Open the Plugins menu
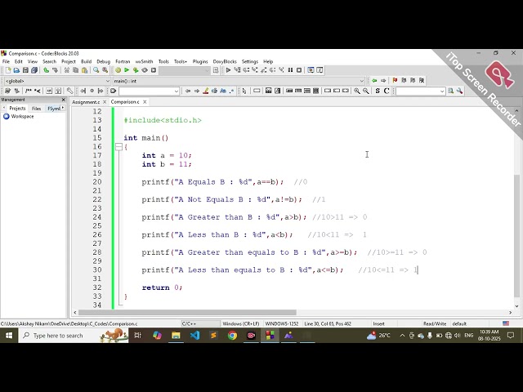 pos(200,62)
